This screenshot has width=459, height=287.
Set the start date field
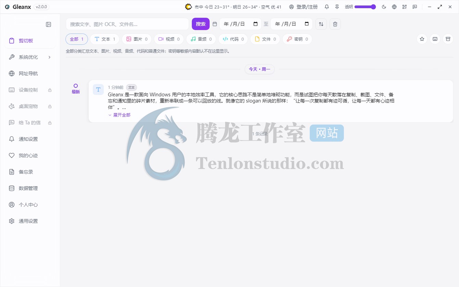tap(240, 24)
